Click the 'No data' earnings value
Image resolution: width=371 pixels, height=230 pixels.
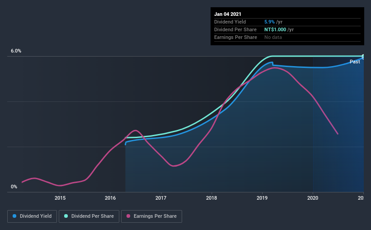point(273,37)
